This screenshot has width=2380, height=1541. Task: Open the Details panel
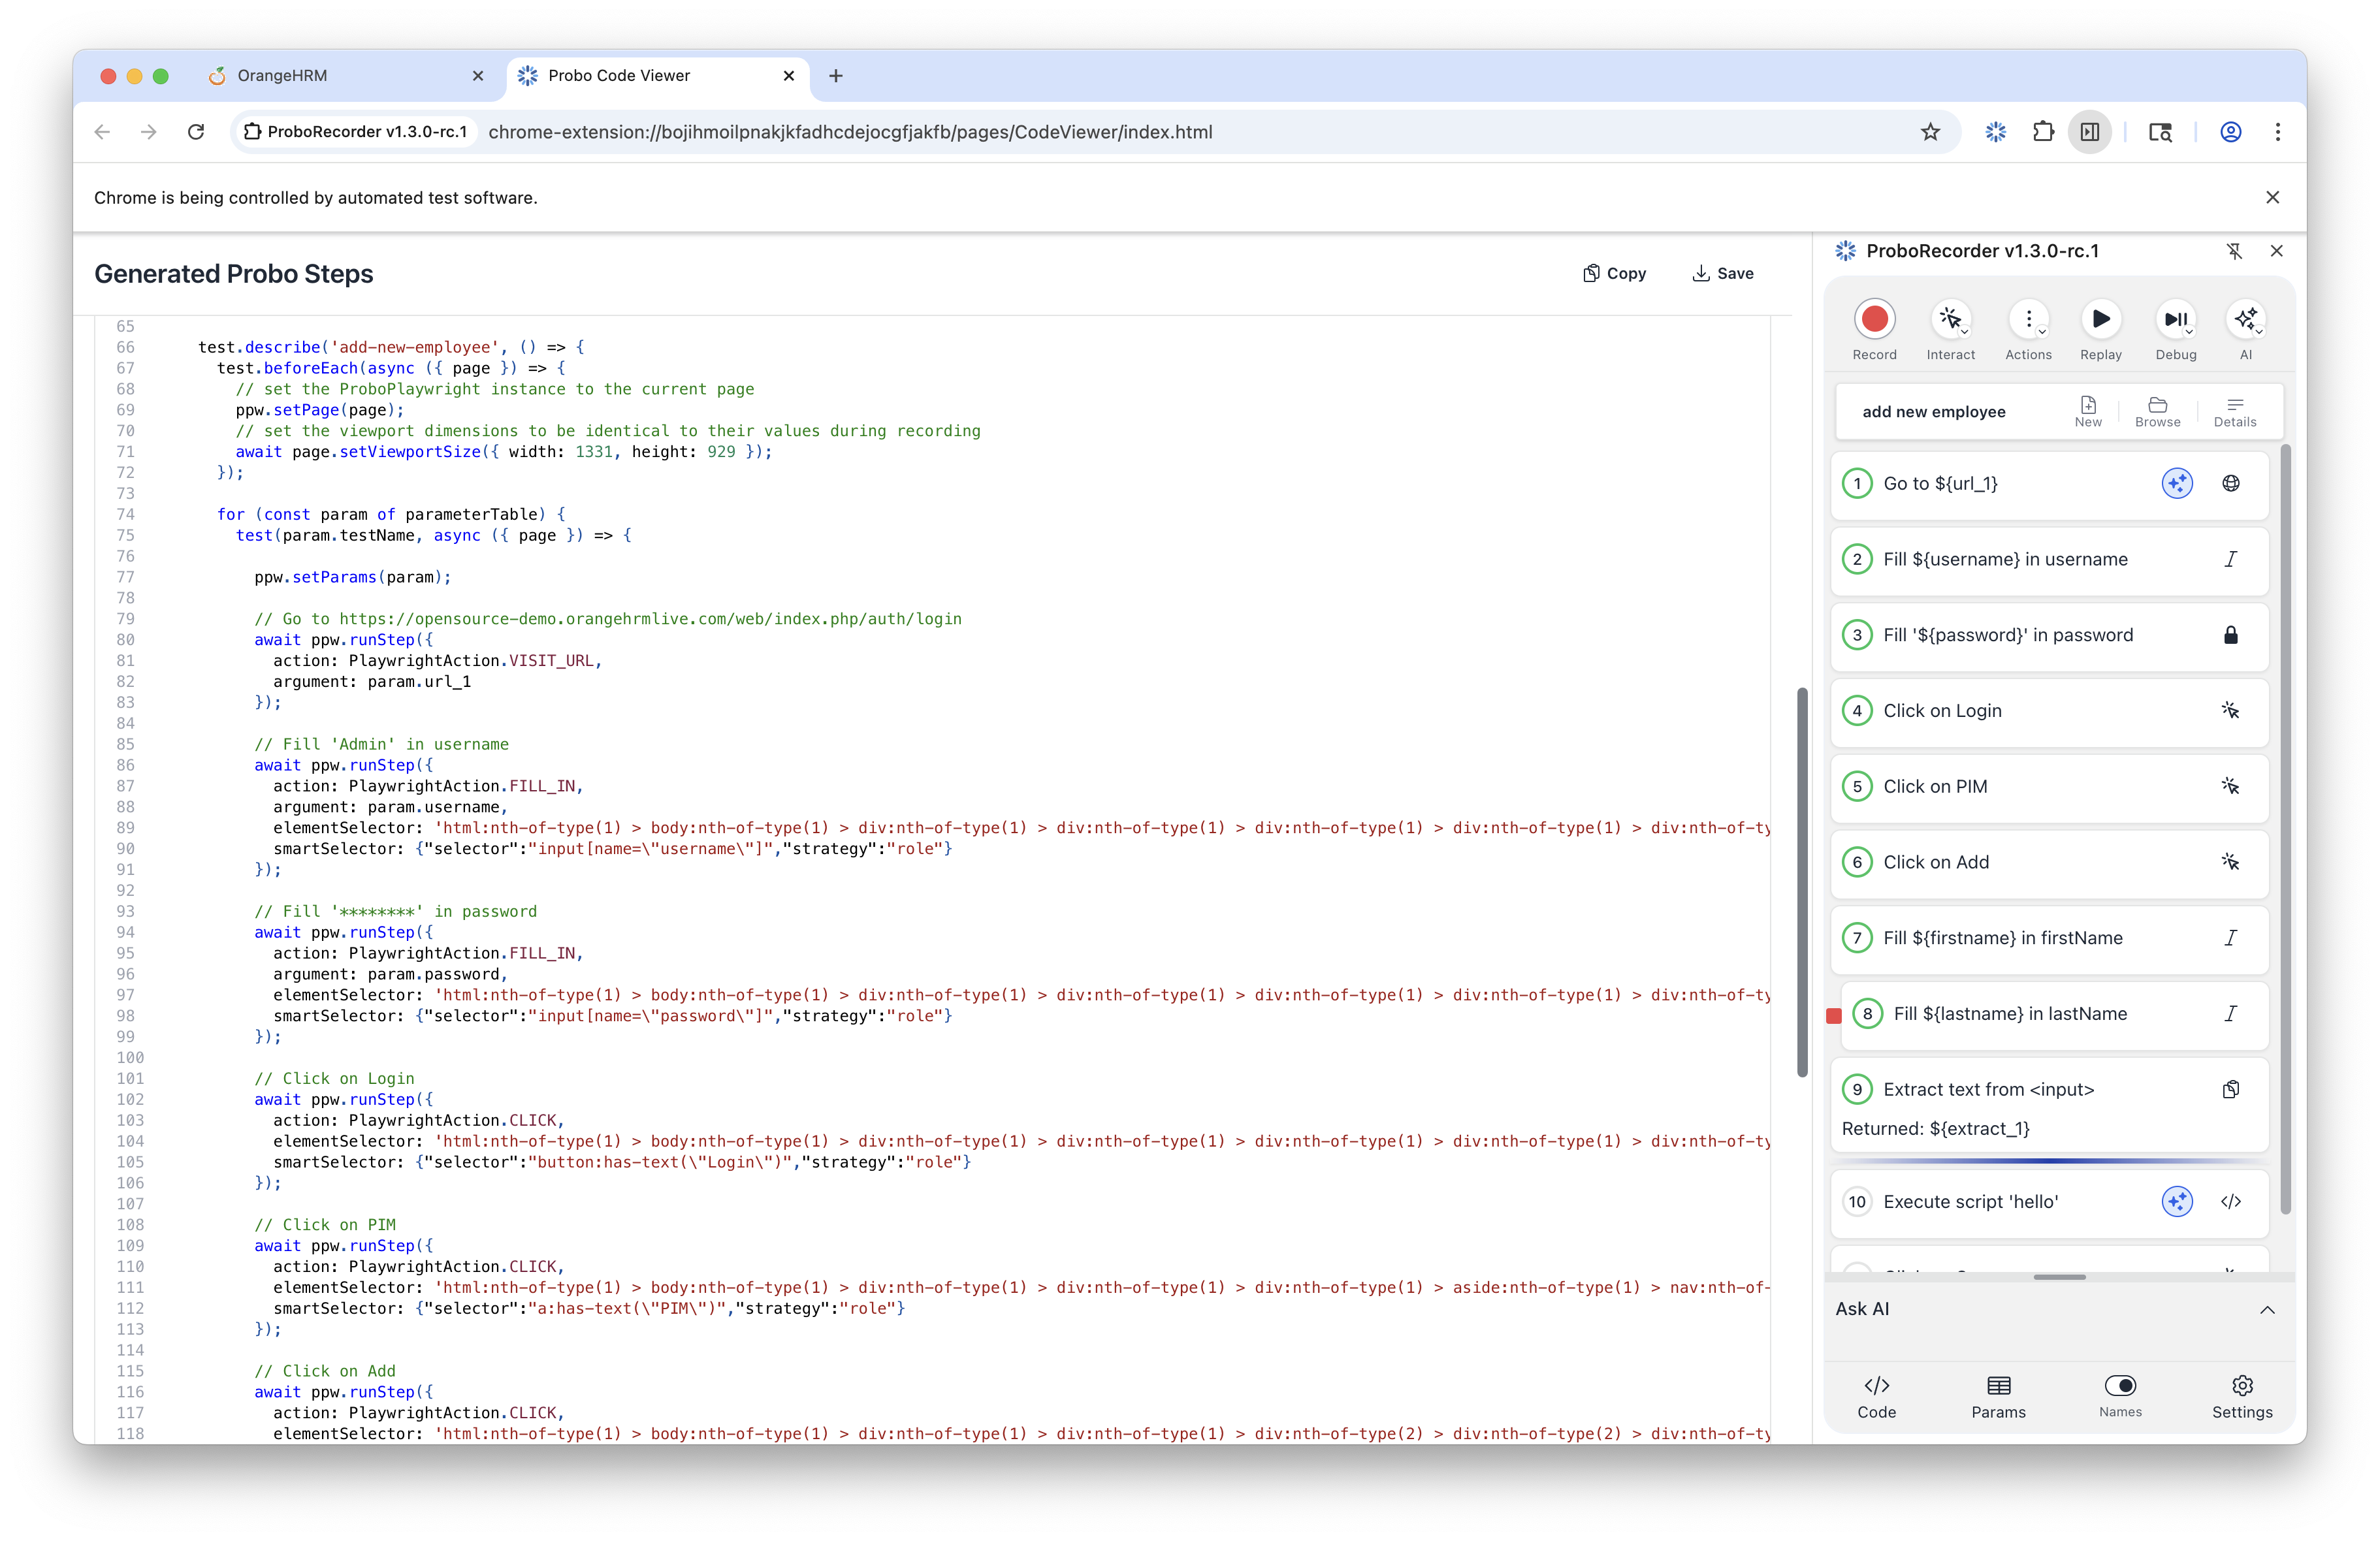click(x=2235, y=410)
